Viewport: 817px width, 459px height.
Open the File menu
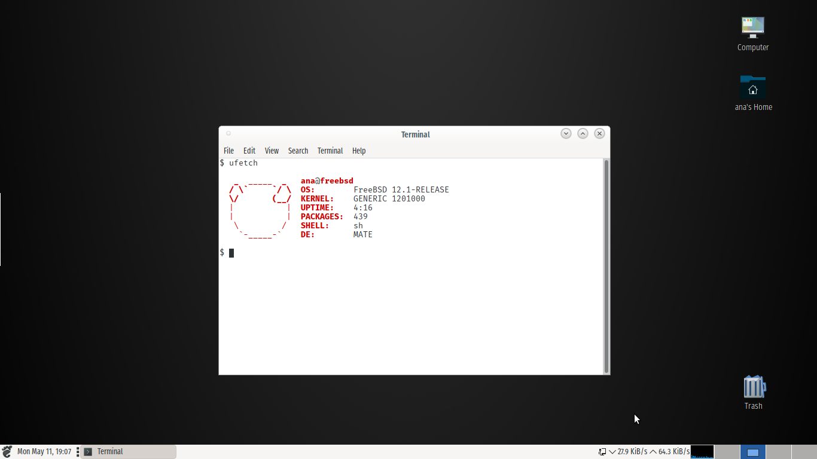(228, 151)
